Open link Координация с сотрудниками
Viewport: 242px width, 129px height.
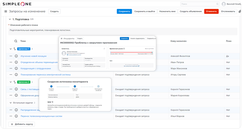36,68
